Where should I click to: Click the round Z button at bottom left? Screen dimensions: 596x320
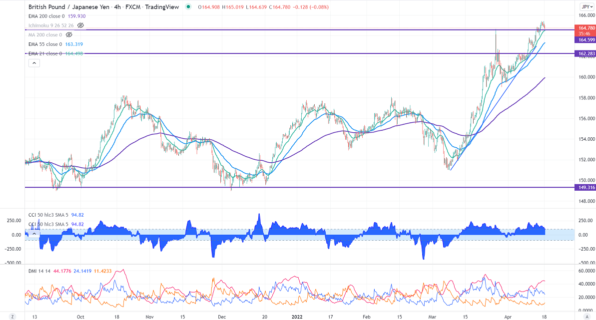(12, 317)
